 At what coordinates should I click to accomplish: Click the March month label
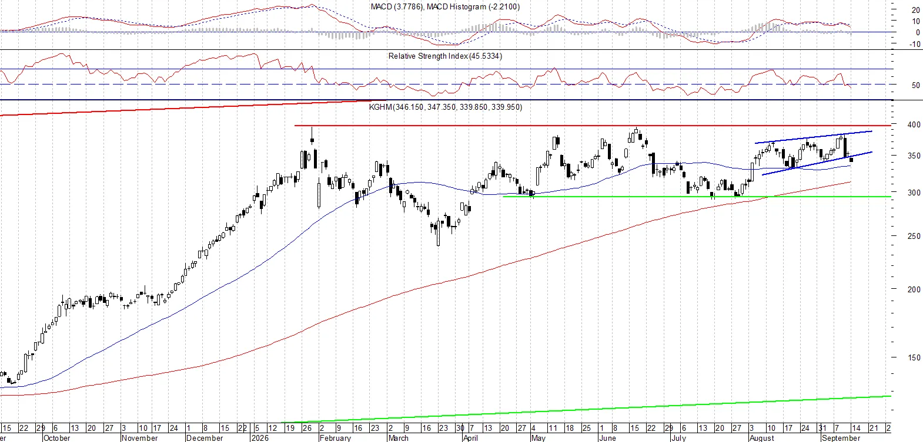tap(399, 438)
